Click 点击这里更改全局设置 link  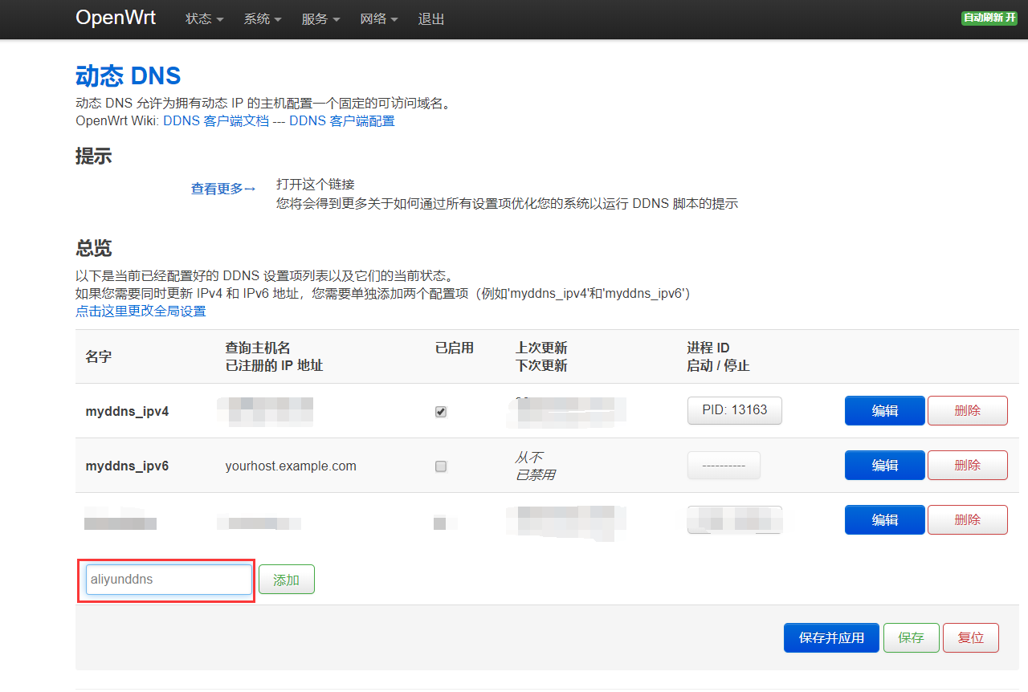coord(141,311)
